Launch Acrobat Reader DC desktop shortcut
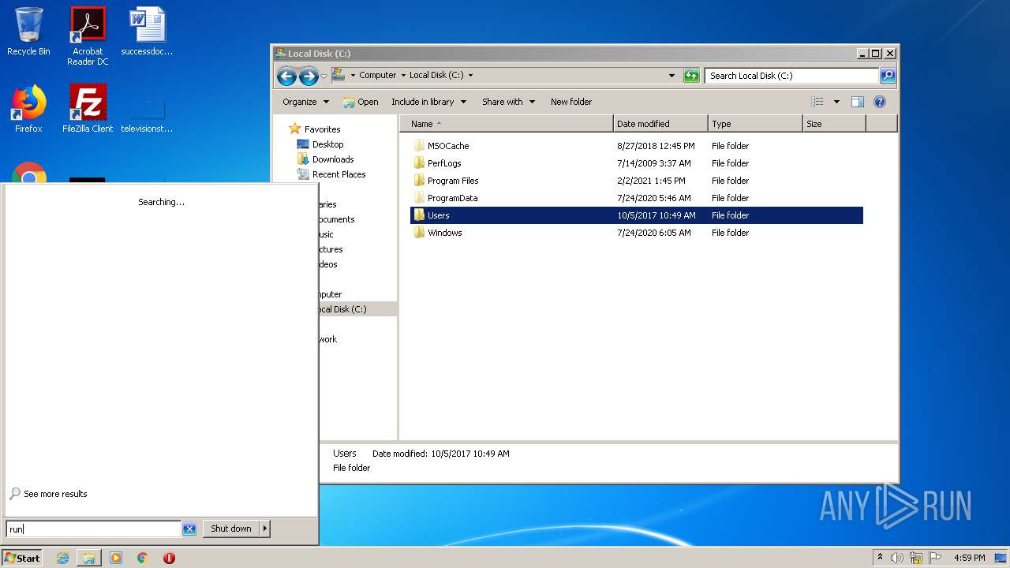This screenshot has width=1010, height=568. (x=88, y=35)
